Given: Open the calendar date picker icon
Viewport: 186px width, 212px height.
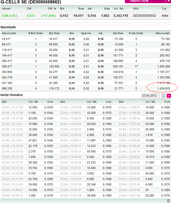Looking at the screenshot, I should [x=163, y=96].
